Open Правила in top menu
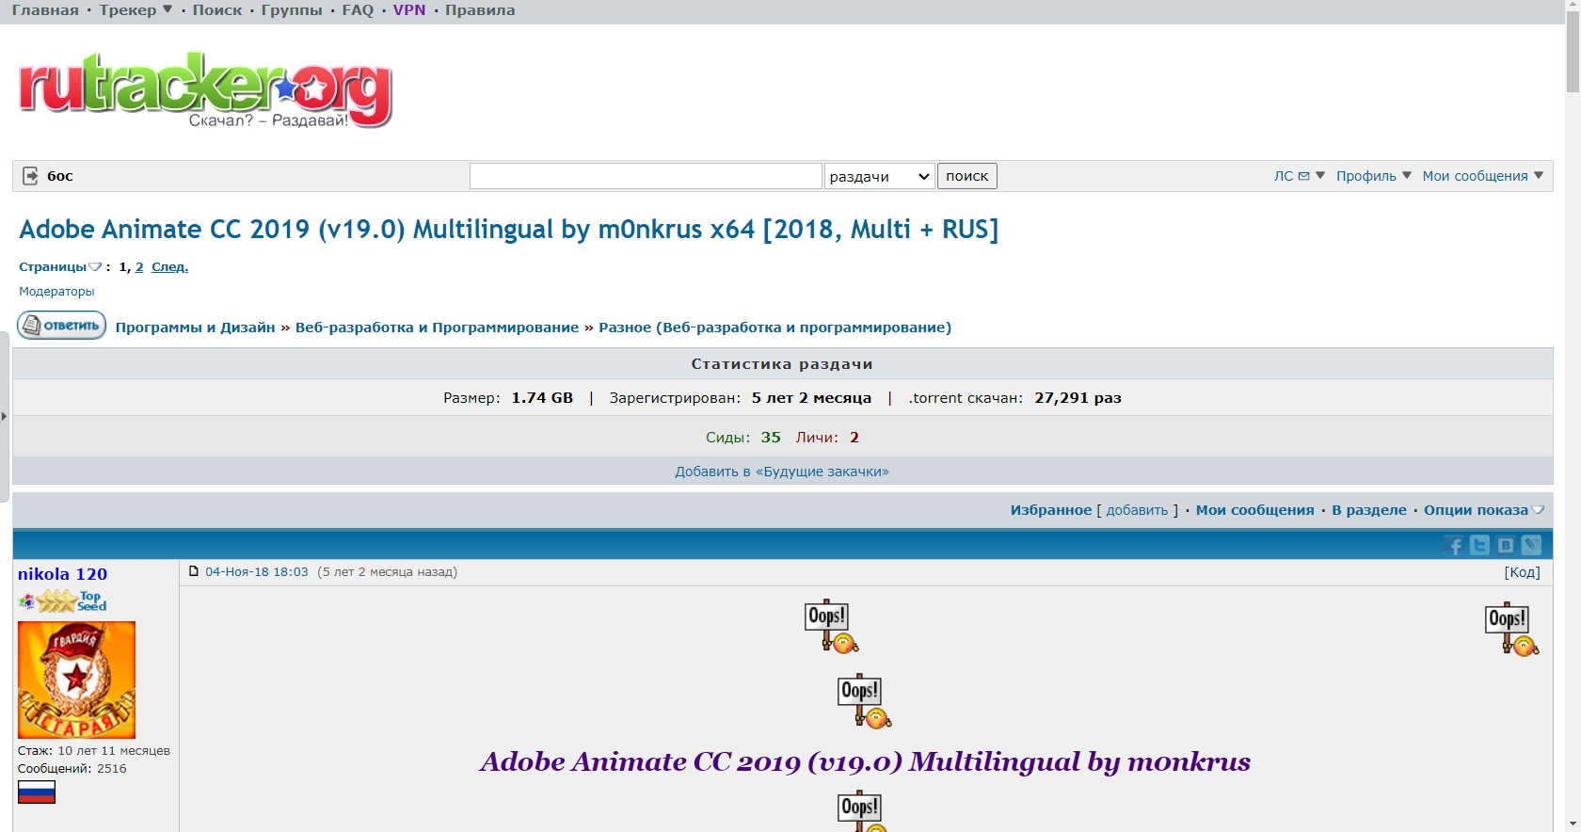The height and width of the screenshot is (832, 1581). click(480, 10)
